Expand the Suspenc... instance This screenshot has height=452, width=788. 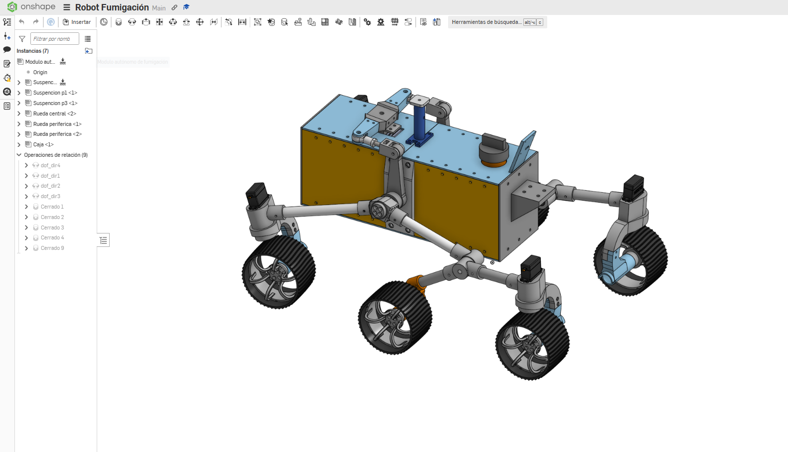19,83
